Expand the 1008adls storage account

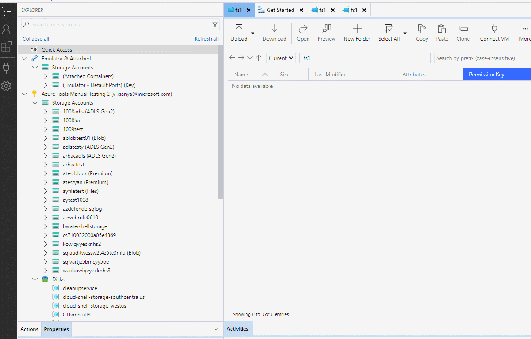[46, 112]
